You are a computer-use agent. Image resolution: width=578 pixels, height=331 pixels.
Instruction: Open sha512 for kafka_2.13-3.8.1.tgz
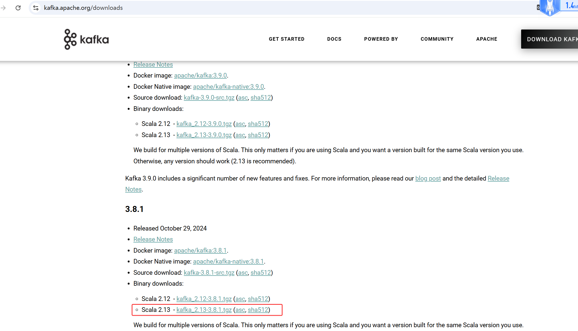(x=258, y=310)
